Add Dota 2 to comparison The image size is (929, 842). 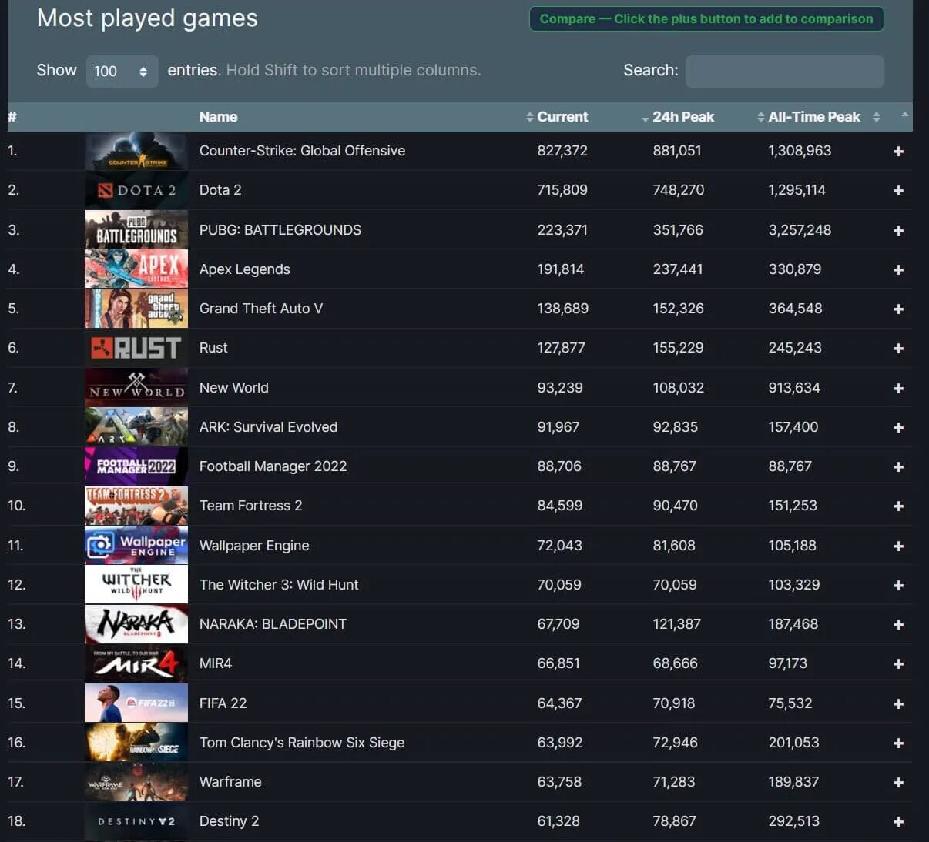898,191
